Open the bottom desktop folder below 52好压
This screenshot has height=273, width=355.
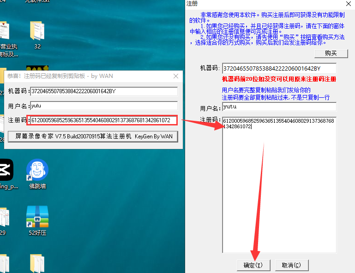pos(37,263)
